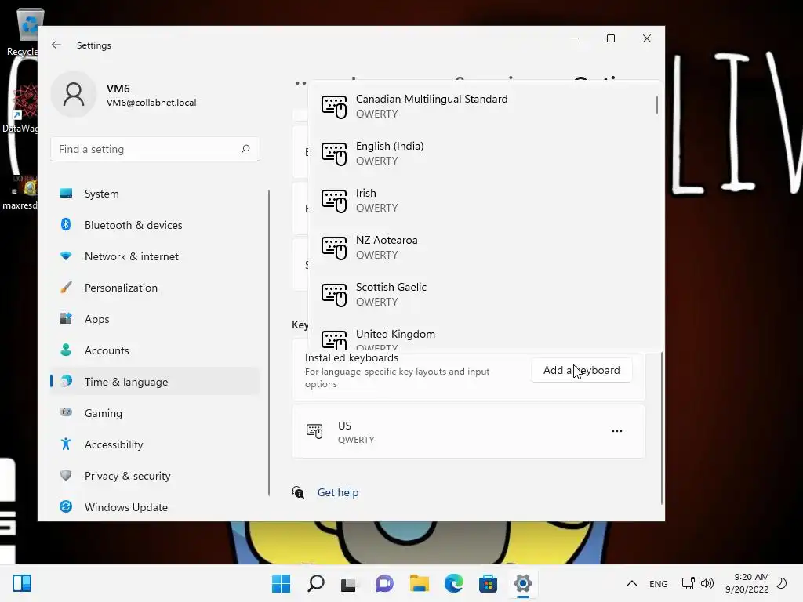
Task: Open Task View from taskbar
Action: (x=349, y=583)
